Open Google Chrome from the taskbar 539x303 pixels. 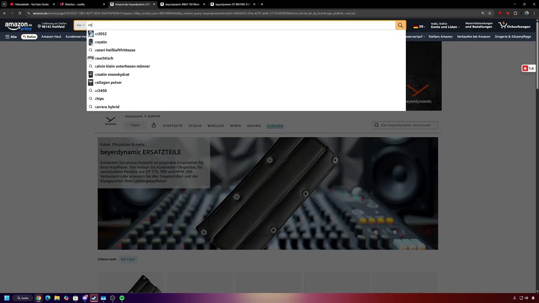[38, 298]
